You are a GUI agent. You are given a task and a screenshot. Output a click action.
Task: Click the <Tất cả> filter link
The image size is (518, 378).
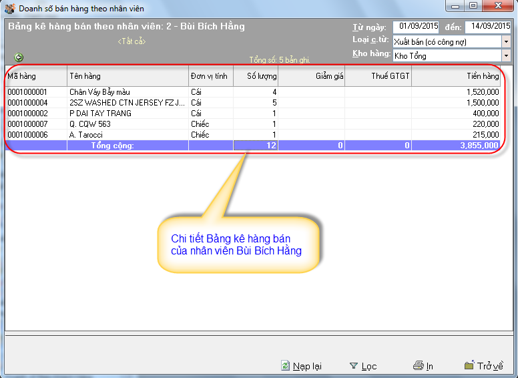(132, 41)
